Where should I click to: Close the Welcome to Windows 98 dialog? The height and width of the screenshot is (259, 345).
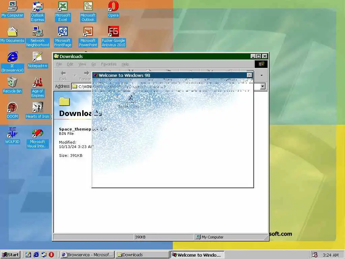(x=249, y=75)
